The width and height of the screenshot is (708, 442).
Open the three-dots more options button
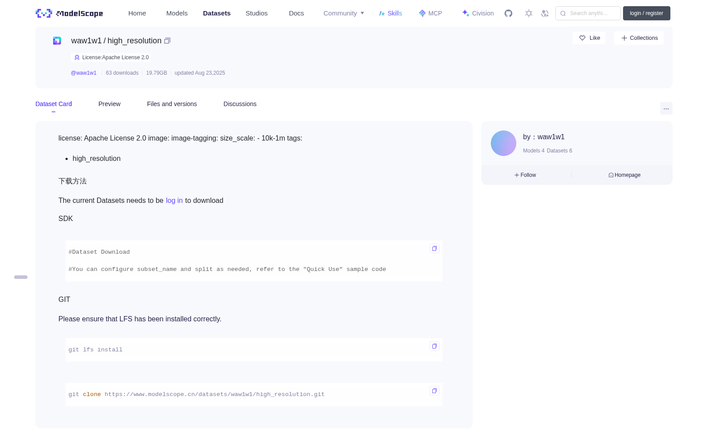(666, 108)
